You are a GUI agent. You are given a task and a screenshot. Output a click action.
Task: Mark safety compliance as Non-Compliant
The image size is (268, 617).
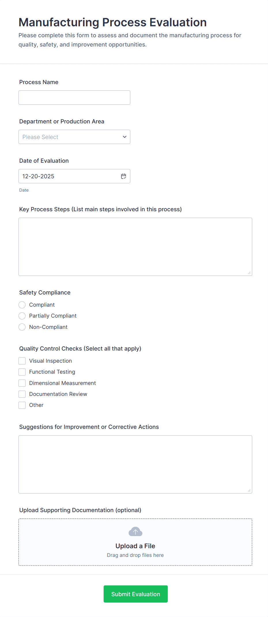click(x=22, y=327)
